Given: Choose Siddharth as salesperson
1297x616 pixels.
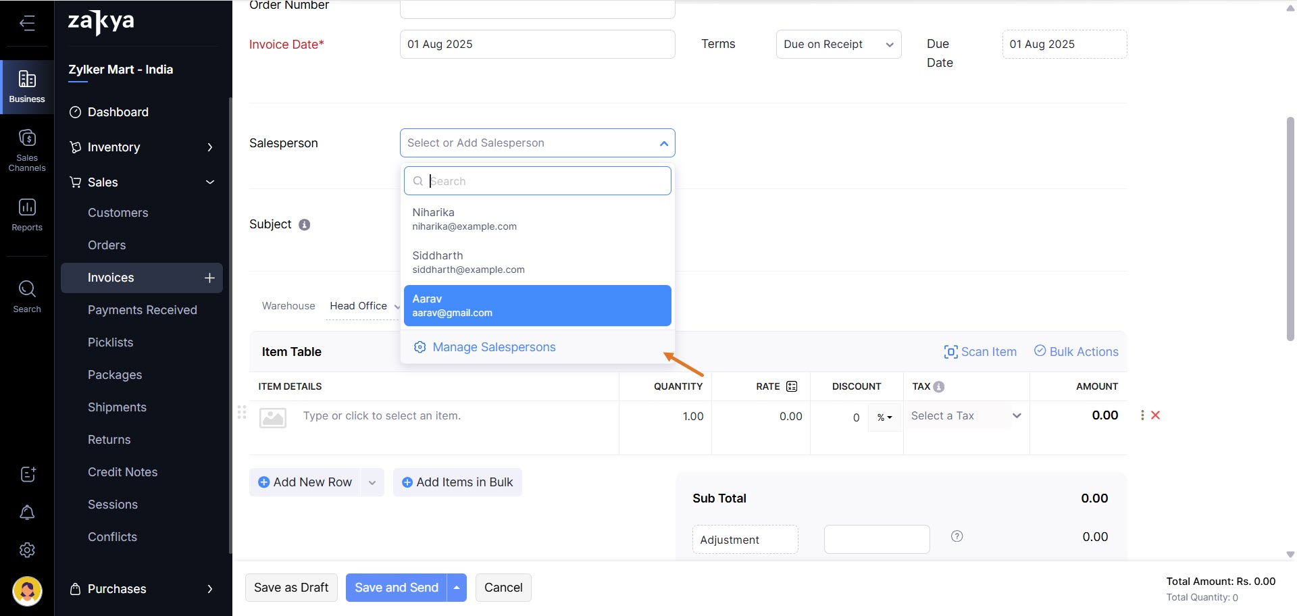Looking at the screenshot, I should 537,262.
